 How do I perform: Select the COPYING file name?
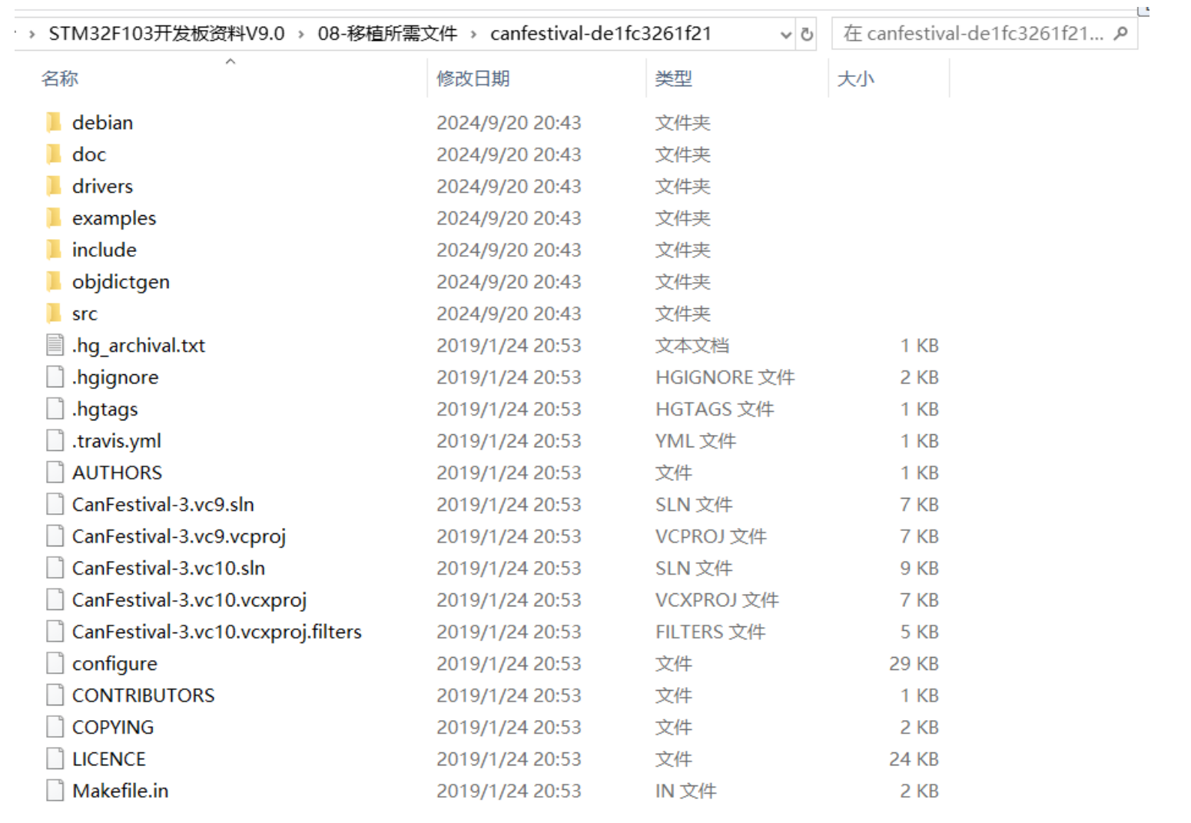(x=113, y=728)
